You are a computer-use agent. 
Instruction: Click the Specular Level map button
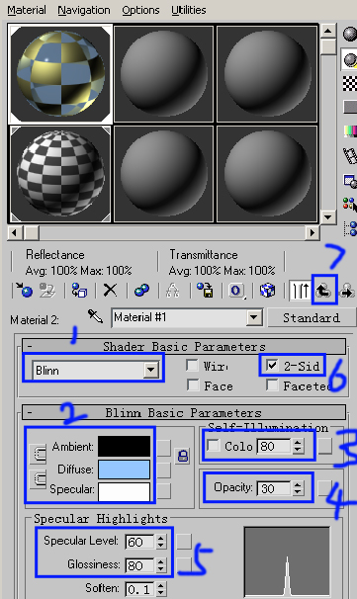click(x=184, y=542)
